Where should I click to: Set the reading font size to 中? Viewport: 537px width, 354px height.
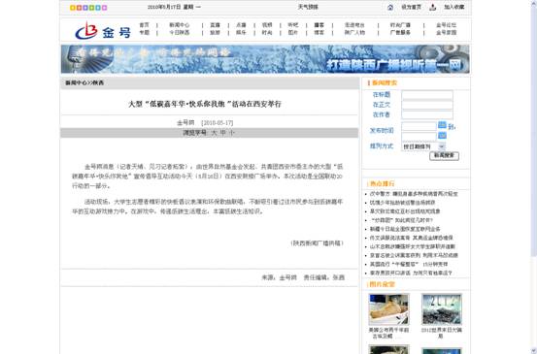[x=223, y=133]
